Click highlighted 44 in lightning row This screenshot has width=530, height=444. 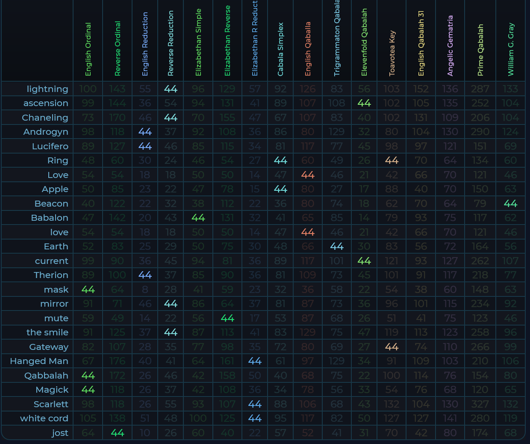[x=171, y=89]
